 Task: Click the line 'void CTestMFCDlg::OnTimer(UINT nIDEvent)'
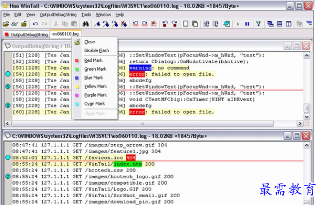coord(192,99)
